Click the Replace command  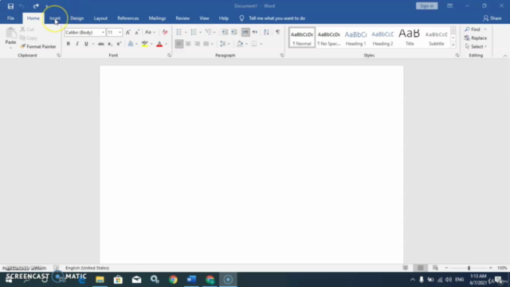[x=476, y=38]
